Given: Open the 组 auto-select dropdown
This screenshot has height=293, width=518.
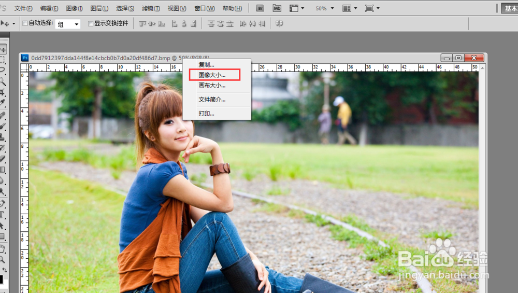Looking at the screenshot, I should click(68, 24).
